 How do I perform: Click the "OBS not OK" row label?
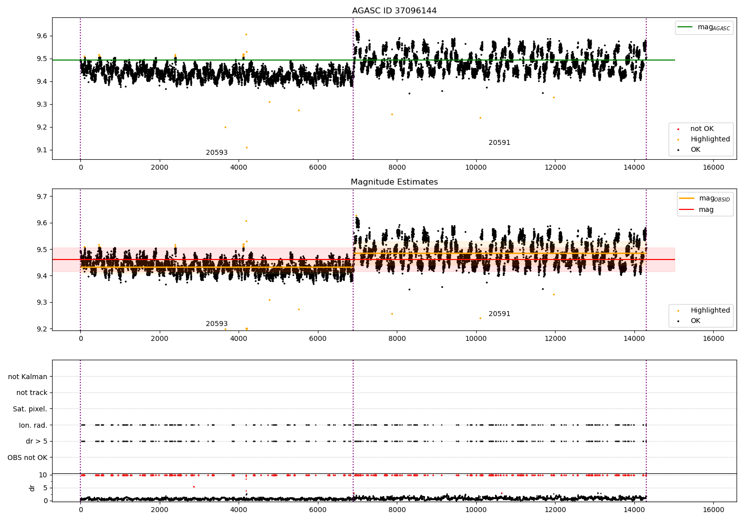pyautogui.click(x=28, y=458)
